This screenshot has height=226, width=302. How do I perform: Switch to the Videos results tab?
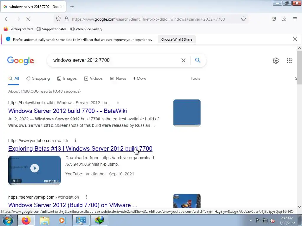93,78
